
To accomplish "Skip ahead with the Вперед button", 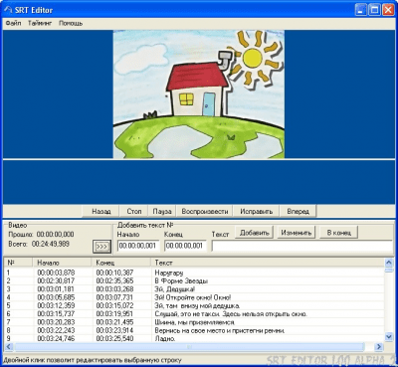I will pos(298,211).
